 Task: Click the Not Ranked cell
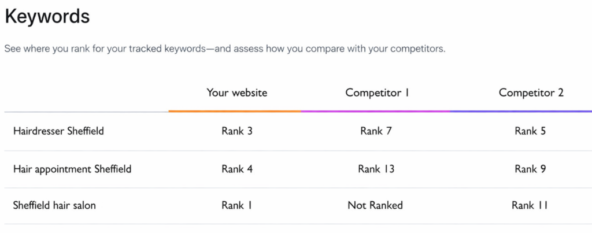click(375, 205)
